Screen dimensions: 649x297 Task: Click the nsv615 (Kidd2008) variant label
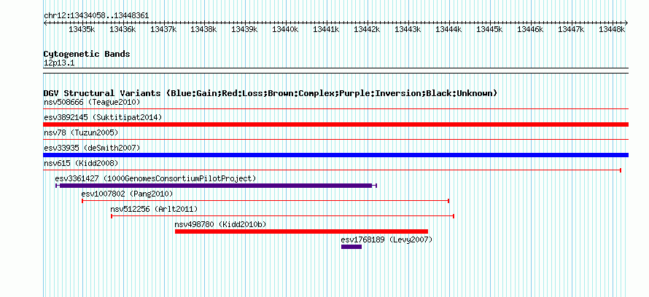(x=81, y=163)
